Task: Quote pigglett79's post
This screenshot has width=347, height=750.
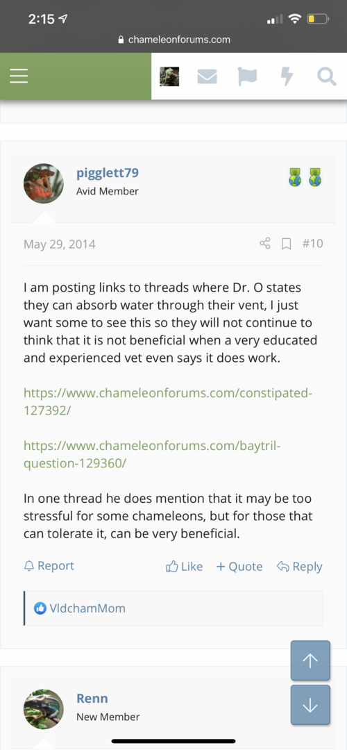Action: click(239, 567)
